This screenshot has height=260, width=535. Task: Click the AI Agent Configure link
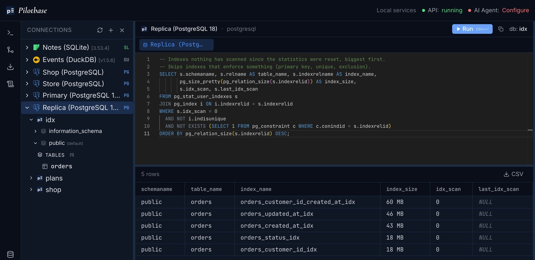515,10
